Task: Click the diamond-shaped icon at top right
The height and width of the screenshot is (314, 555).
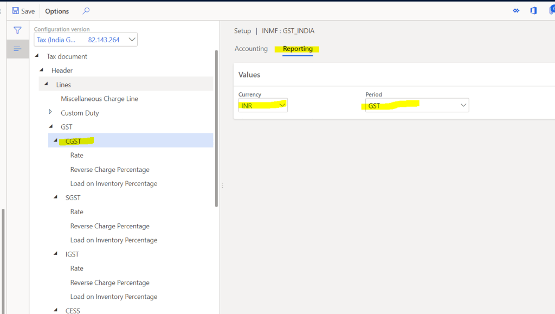Action: [x=516, y=11]
